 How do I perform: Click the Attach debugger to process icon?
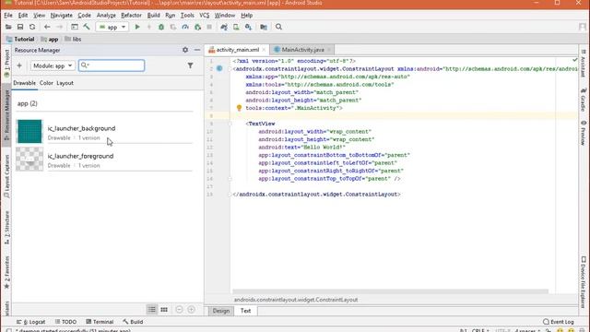197,27
